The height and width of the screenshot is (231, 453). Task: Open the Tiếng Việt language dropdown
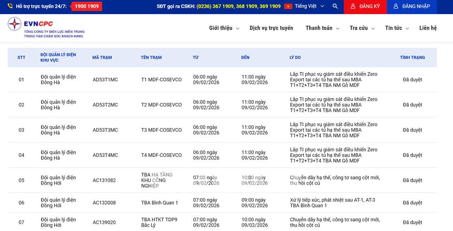(310, 7)
